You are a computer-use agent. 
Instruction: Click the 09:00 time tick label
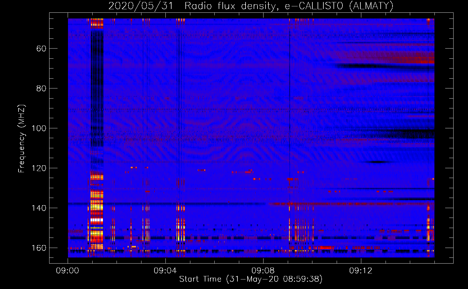click(x=68, y=271)
